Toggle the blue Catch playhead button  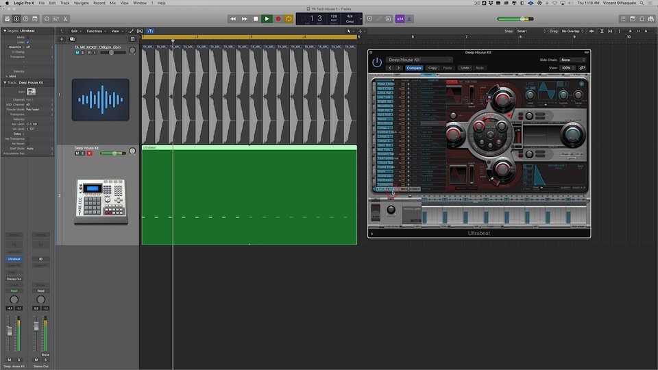(150, 31)
